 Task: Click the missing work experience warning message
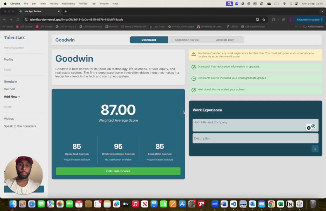(x=256, y=55)
